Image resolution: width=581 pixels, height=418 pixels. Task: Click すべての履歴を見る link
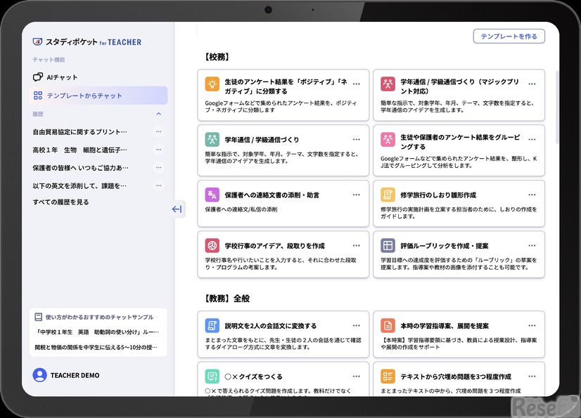pyautogui.click(x=60, y=202)
